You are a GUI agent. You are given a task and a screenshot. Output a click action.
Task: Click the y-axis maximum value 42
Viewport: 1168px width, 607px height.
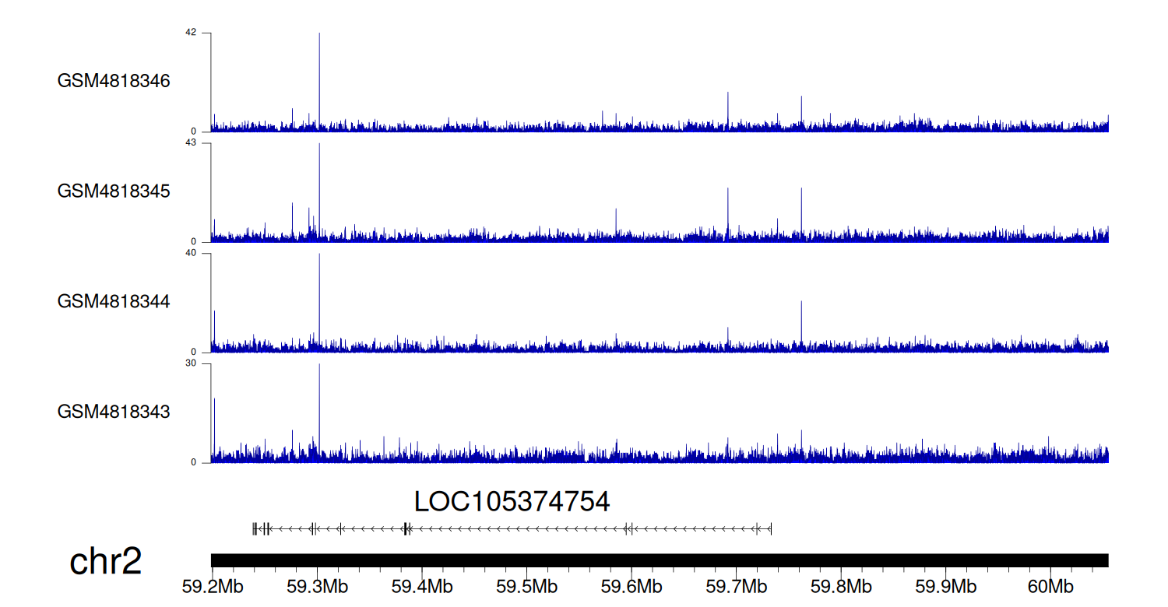(190, 33)
